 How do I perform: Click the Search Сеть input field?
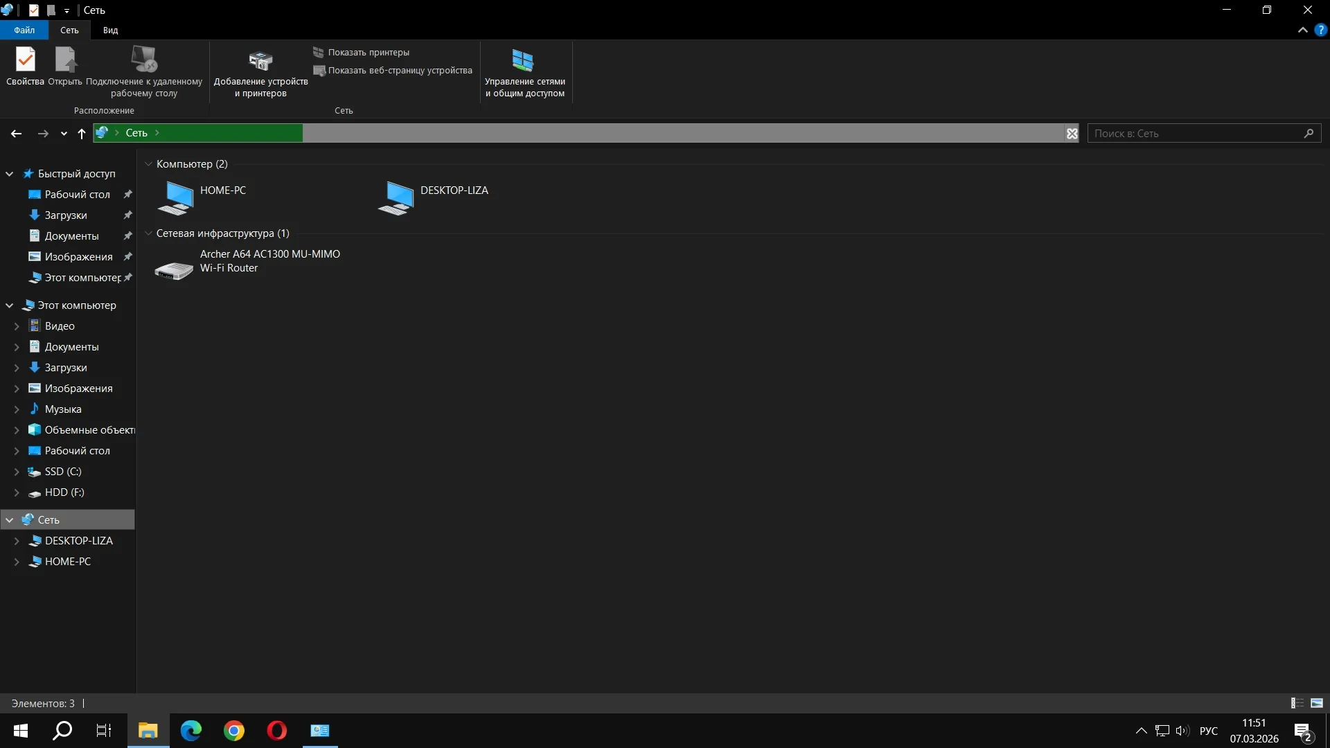point(1195,134)
